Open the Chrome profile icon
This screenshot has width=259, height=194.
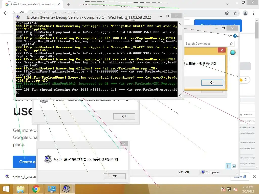click(x=245, y=13)
